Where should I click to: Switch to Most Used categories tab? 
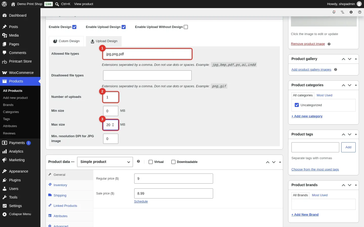coord(324,95)
